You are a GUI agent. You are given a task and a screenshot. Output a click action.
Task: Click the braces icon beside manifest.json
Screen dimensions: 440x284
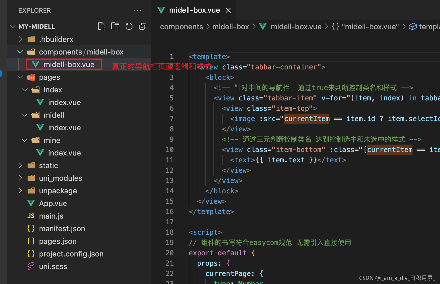31,228
